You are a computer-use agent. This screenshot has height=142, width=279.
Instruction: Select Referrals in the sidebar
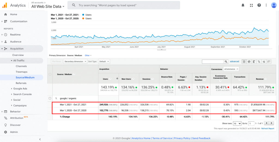pos(21,83)
